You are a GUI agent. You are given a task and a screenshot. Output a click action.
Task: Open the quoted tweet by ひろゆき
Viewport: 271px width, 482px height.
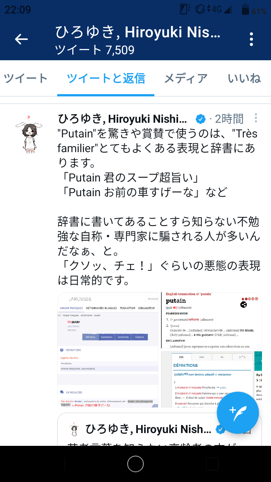coord(160,430)
